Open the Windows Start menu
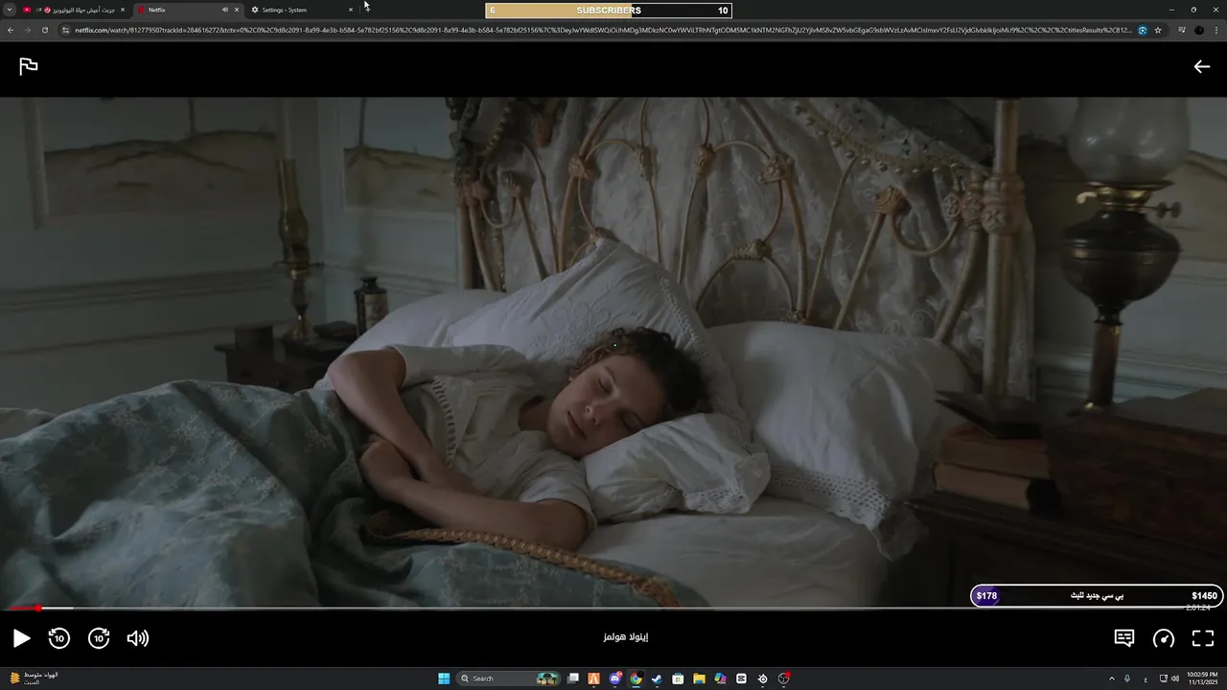 pyautogui.click(x=444, y=678)
